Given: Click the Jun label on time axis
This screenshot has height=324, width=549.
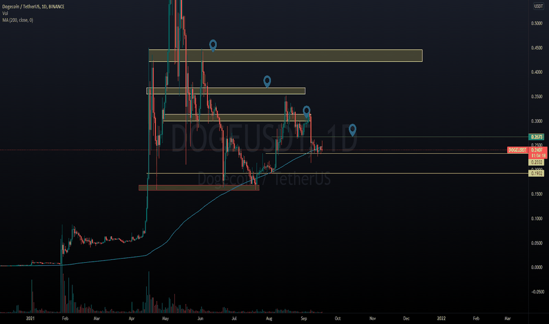Looking at the screenshot, I should (200, 318).
